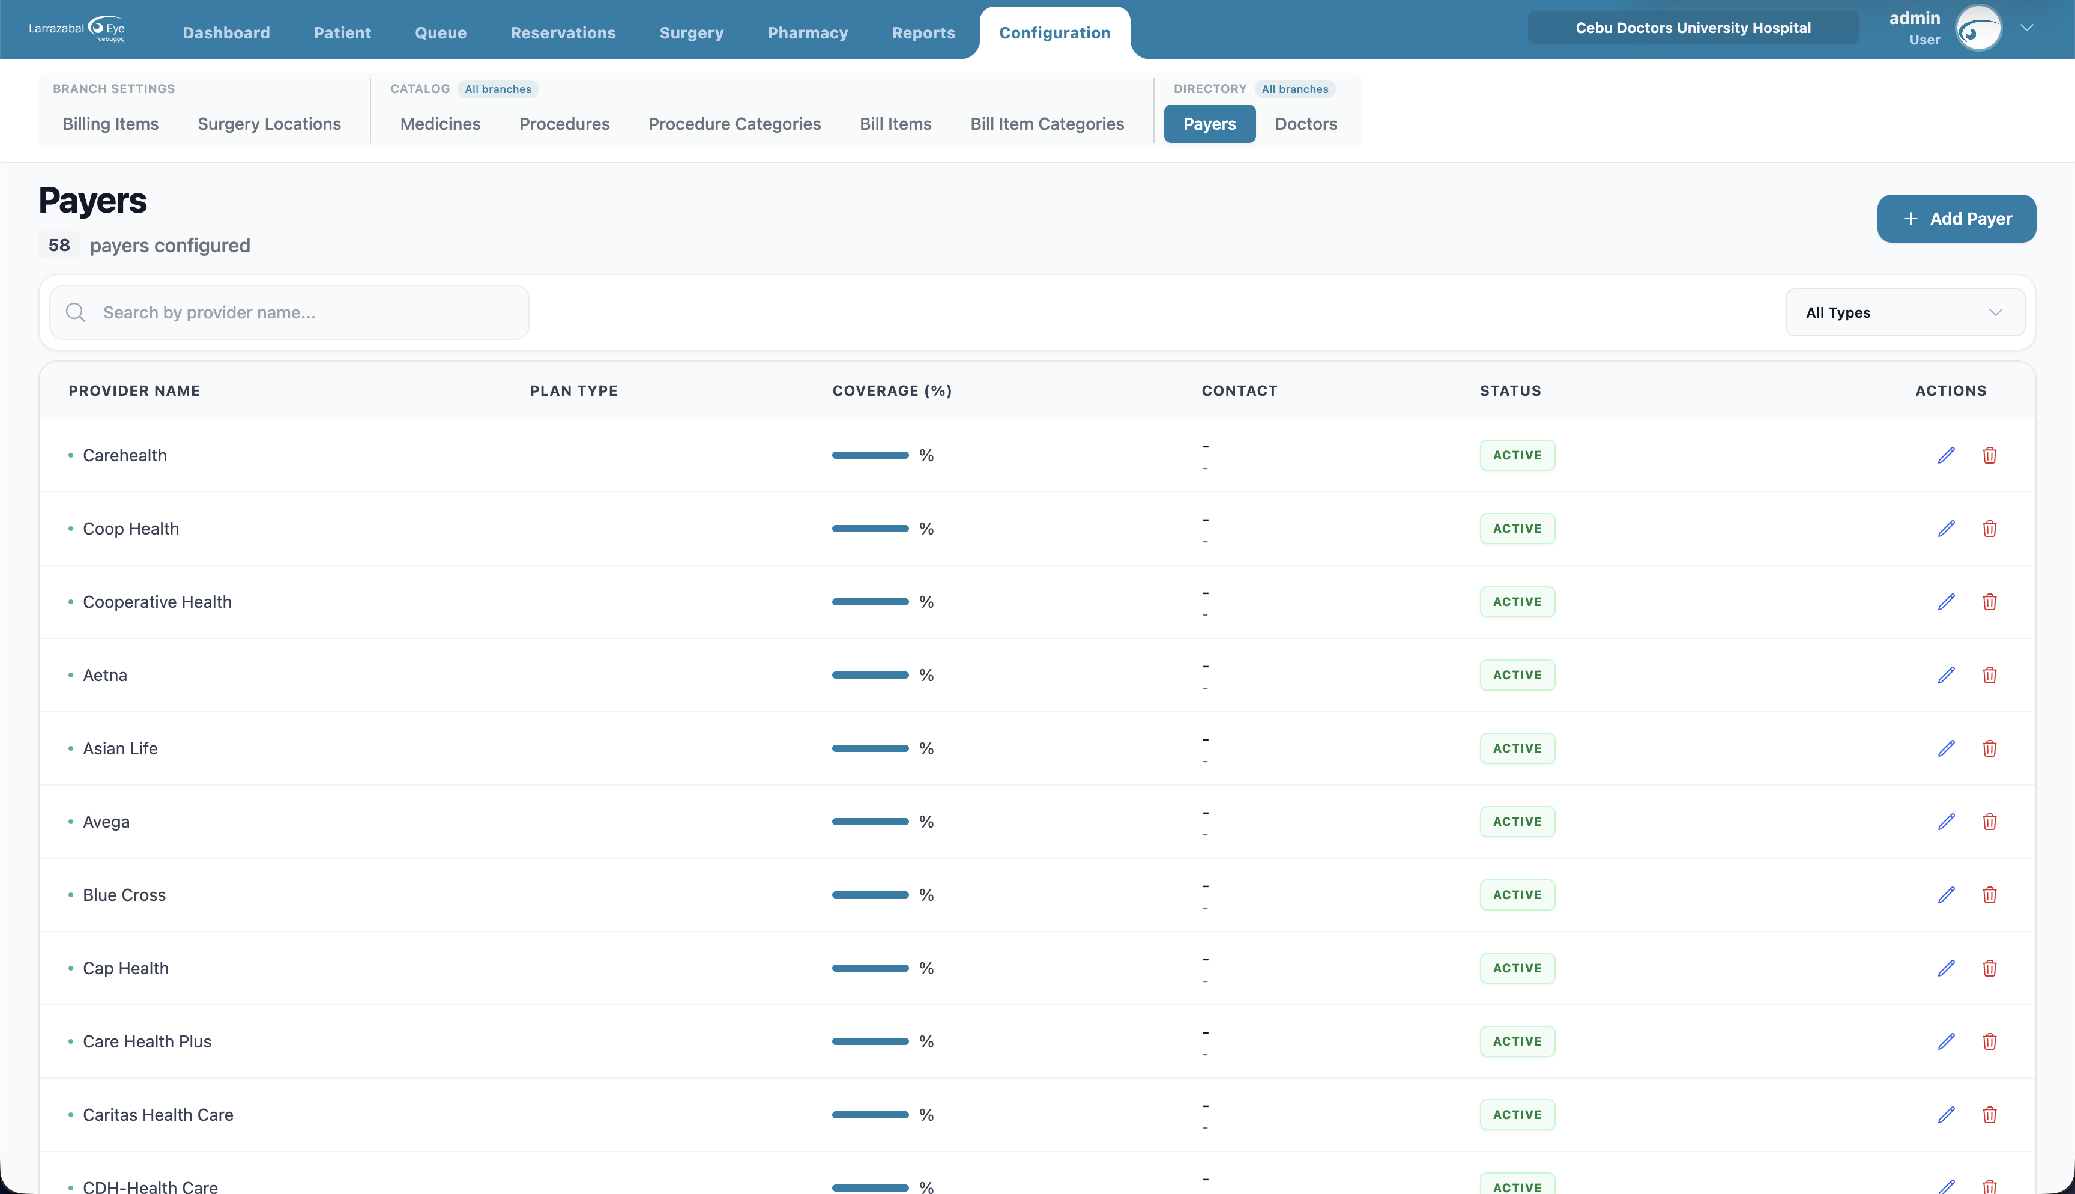Click the Status column header
Viewport: 2075px width, 1194px height.
tap(1511, 390)
